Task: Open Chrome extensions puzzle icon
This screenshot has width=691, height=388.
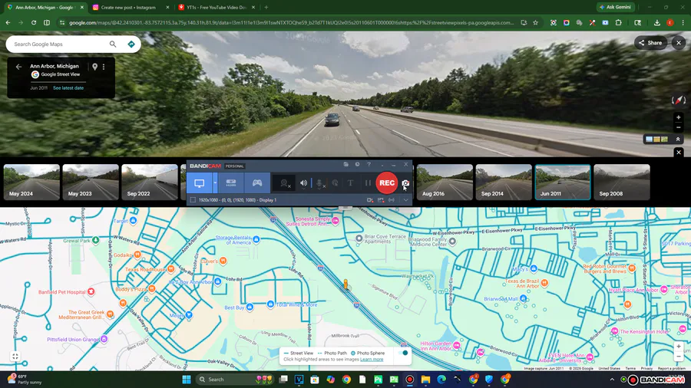Action: (618, 22)
